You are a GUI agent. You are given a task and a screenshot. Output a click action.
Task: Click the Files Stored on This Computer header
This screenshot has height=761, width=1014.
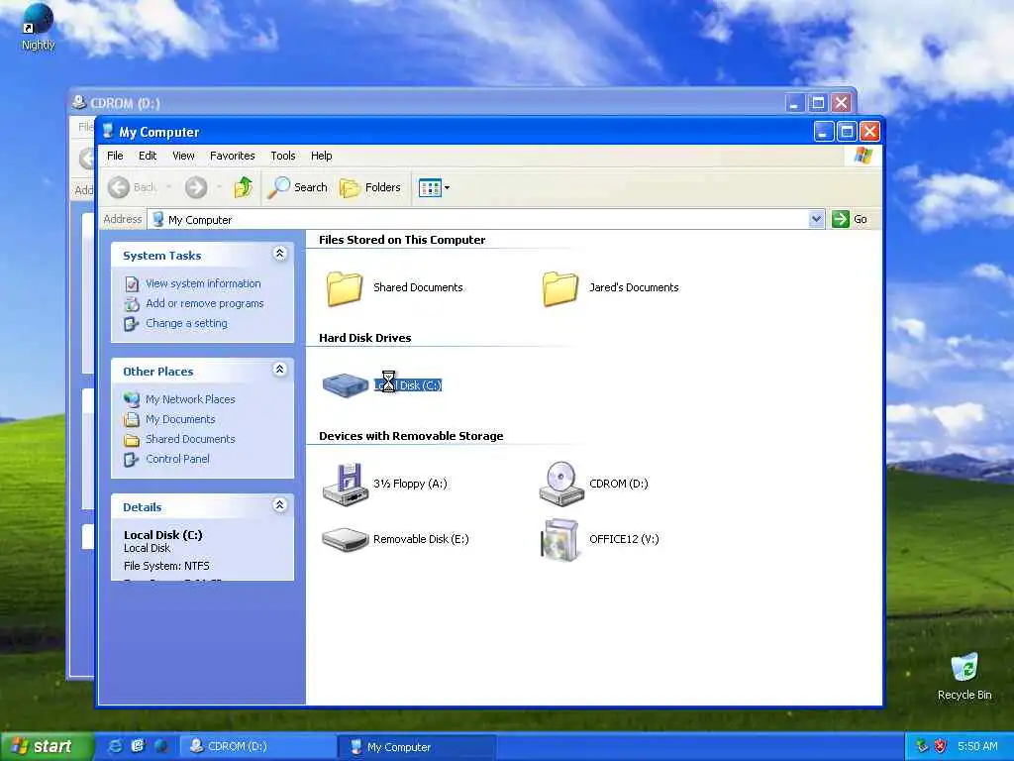(402, 240)
